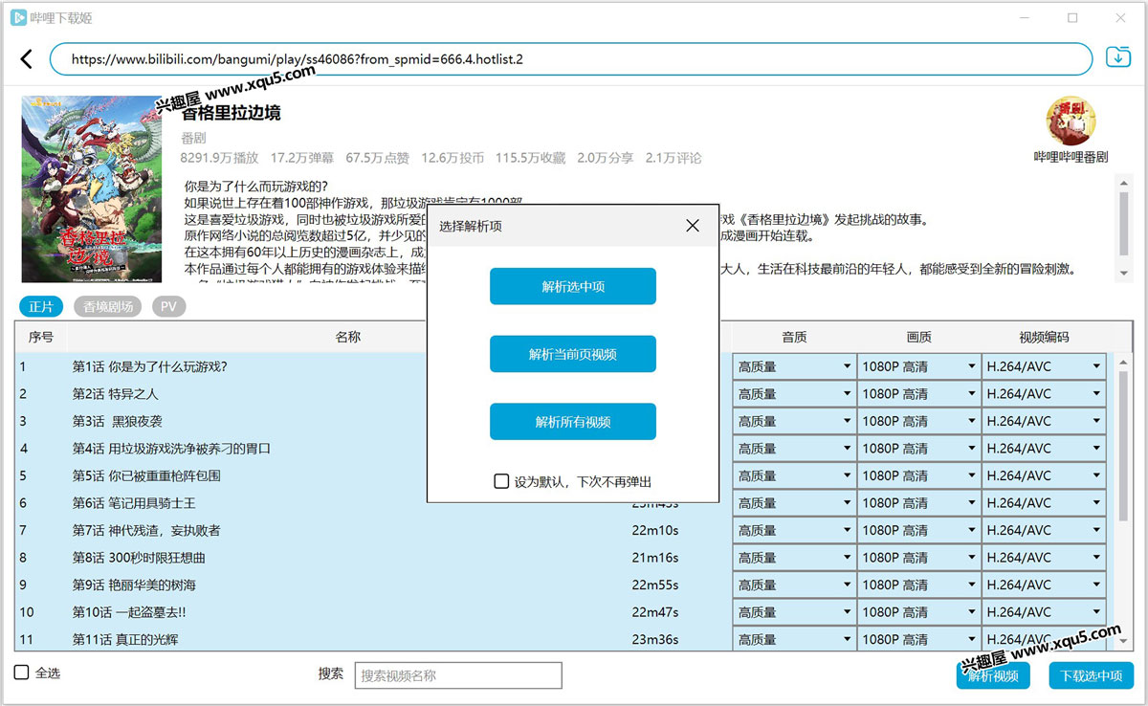The height and width of the screenshot is (706, 1148).
Task: Click the 香格里拉边境 cover thumbnail
Action: click(x=92, y=189)
